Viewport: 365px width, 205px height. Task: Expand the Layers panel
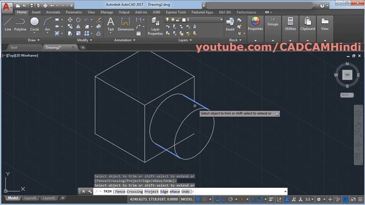[185, 40]
